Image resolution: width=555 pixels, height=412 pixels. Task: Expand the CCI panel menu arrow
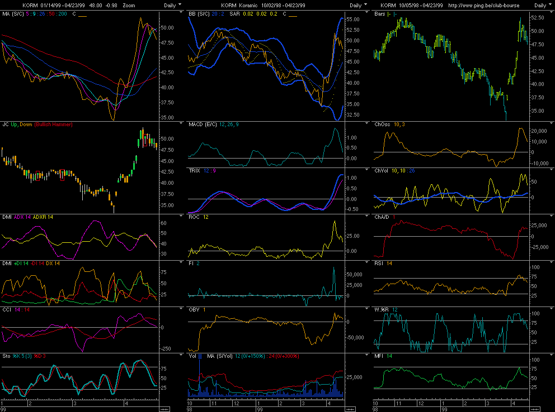[181, 309]
